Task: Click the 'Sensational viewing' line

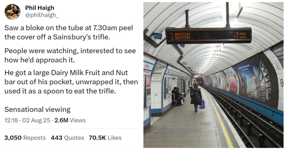Action: pos(37,109)
